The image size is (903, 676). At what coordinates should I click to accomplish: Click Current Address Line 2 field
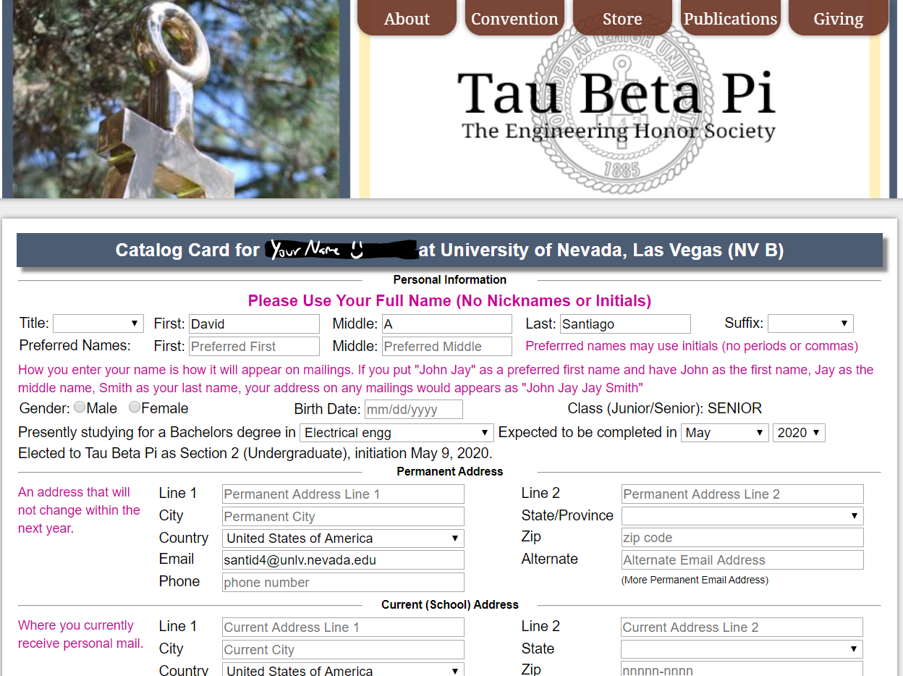click(742, 628)
